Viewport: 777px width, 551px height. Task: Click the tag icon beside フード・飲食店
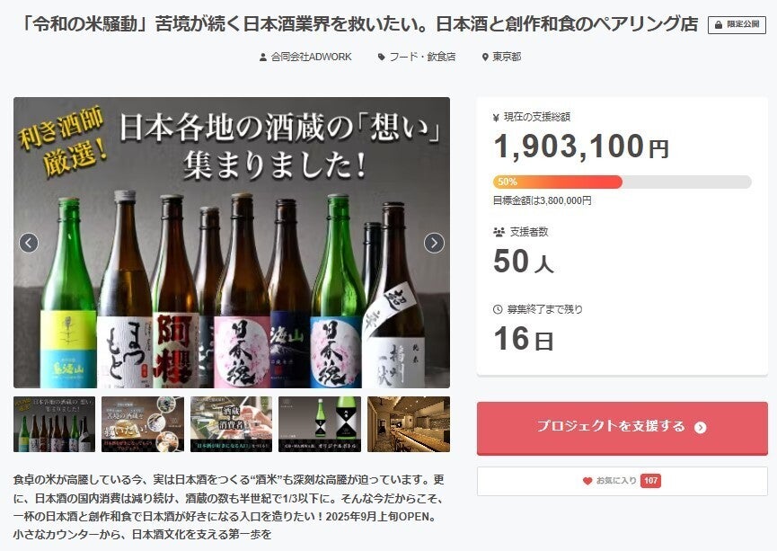click(382, 57)
